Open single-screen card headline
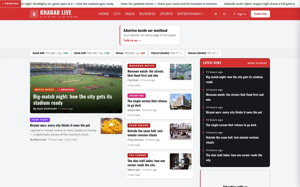300x187 pixels. (147, 103)
